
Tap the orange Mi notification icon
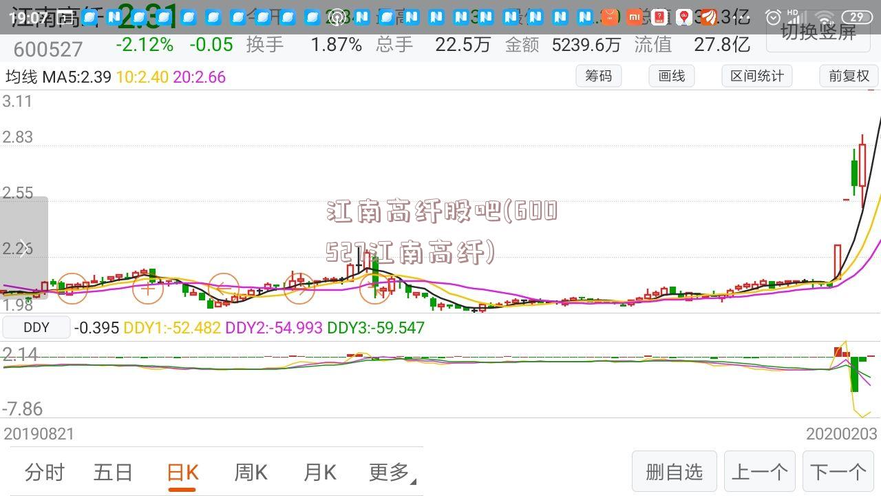tap(635, 17)
